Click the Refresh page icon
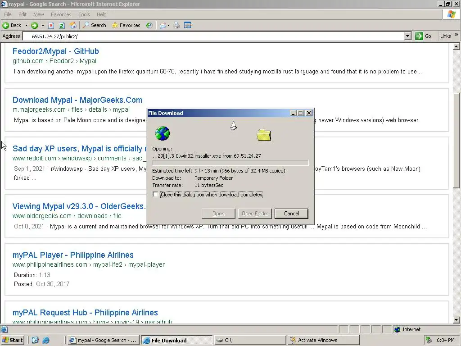 click(62, 25)
